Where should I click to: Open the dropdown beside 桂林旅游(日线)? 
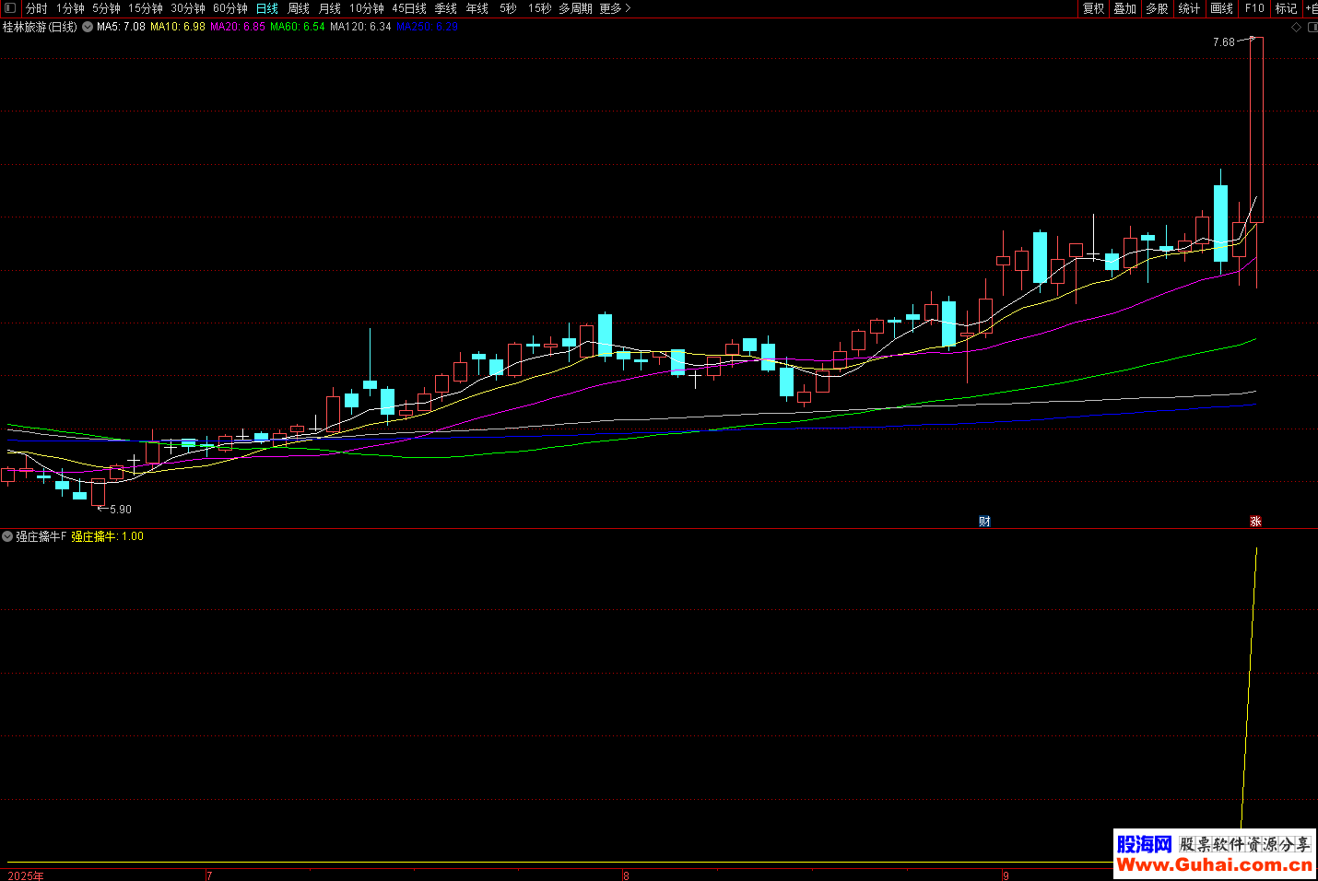[x=88, y=27]
